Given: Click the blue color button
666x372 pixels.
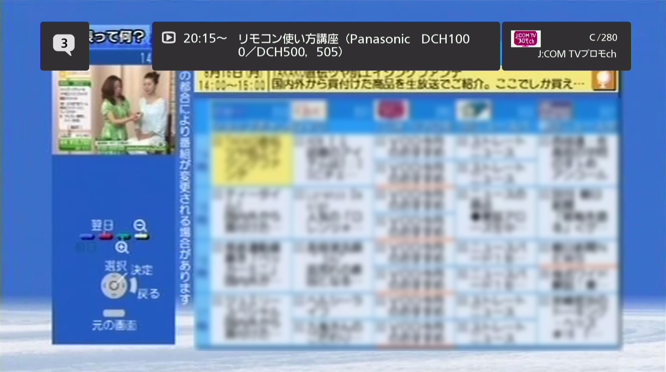Looking at the screenshot, I should point(87,237).
